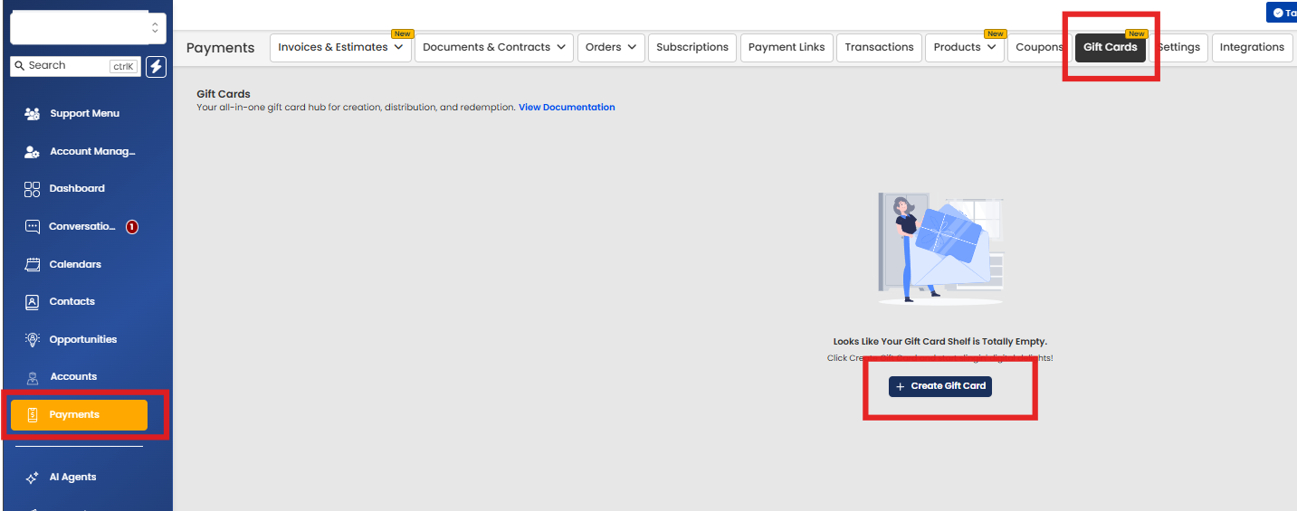The image size is (1297, 511).
Task: Click the empty Gift Card Shelf message
Action: point(939,342)
